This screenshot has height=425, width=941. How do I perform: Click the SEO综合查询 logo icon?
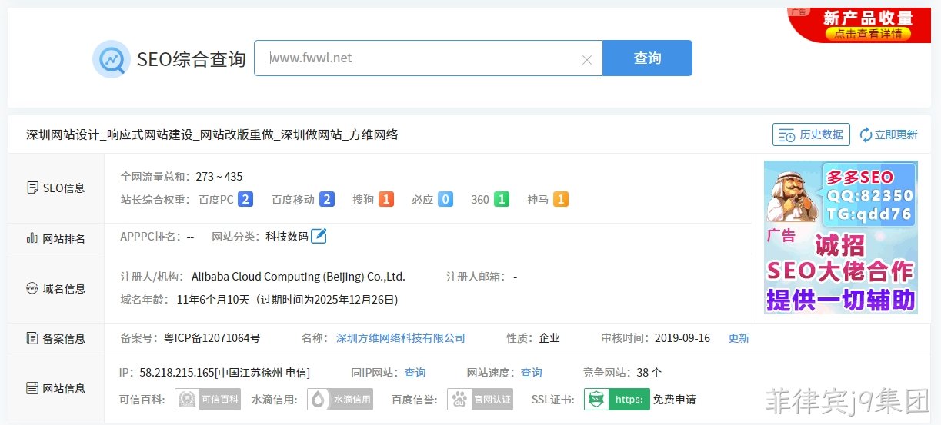point(112,59)
